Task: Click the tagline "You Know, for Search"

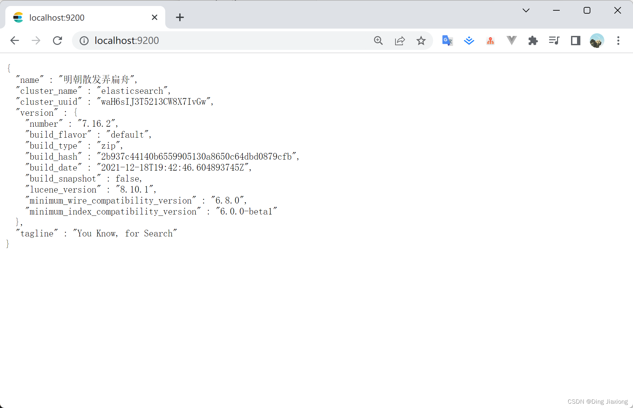Action: pyautogui.click(x=125, y=233)
